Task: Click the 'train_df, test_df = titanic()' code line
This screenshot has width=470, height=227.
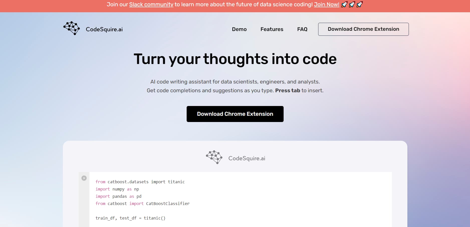Action: click(x=130, y=218)
